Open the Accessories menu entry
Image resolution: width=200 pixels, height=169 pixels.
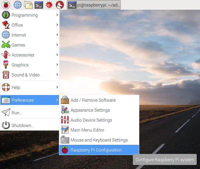point(30,55)
